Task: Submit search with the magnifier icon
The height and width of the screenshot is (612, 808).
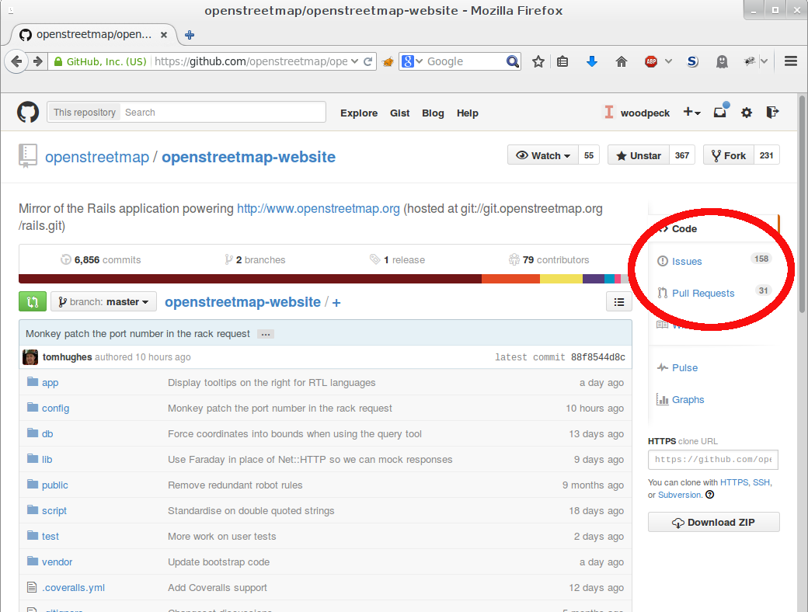Action: (x=512, y=62)
